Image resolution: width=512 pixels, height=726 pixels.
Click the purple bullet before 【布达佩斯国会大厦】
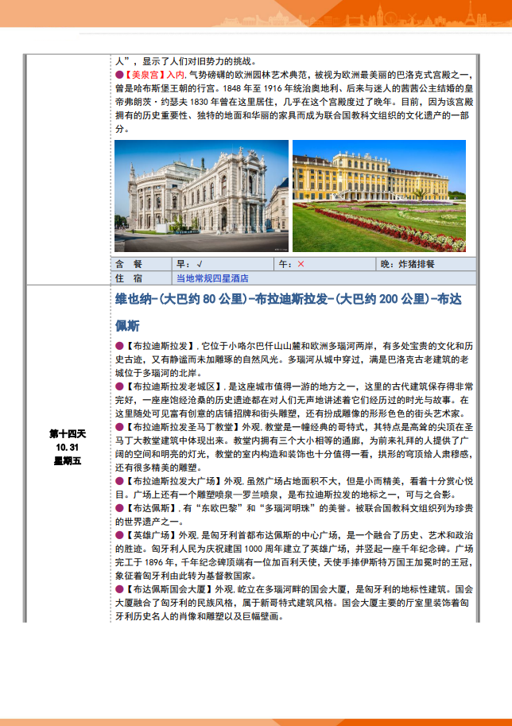[119, 589]
